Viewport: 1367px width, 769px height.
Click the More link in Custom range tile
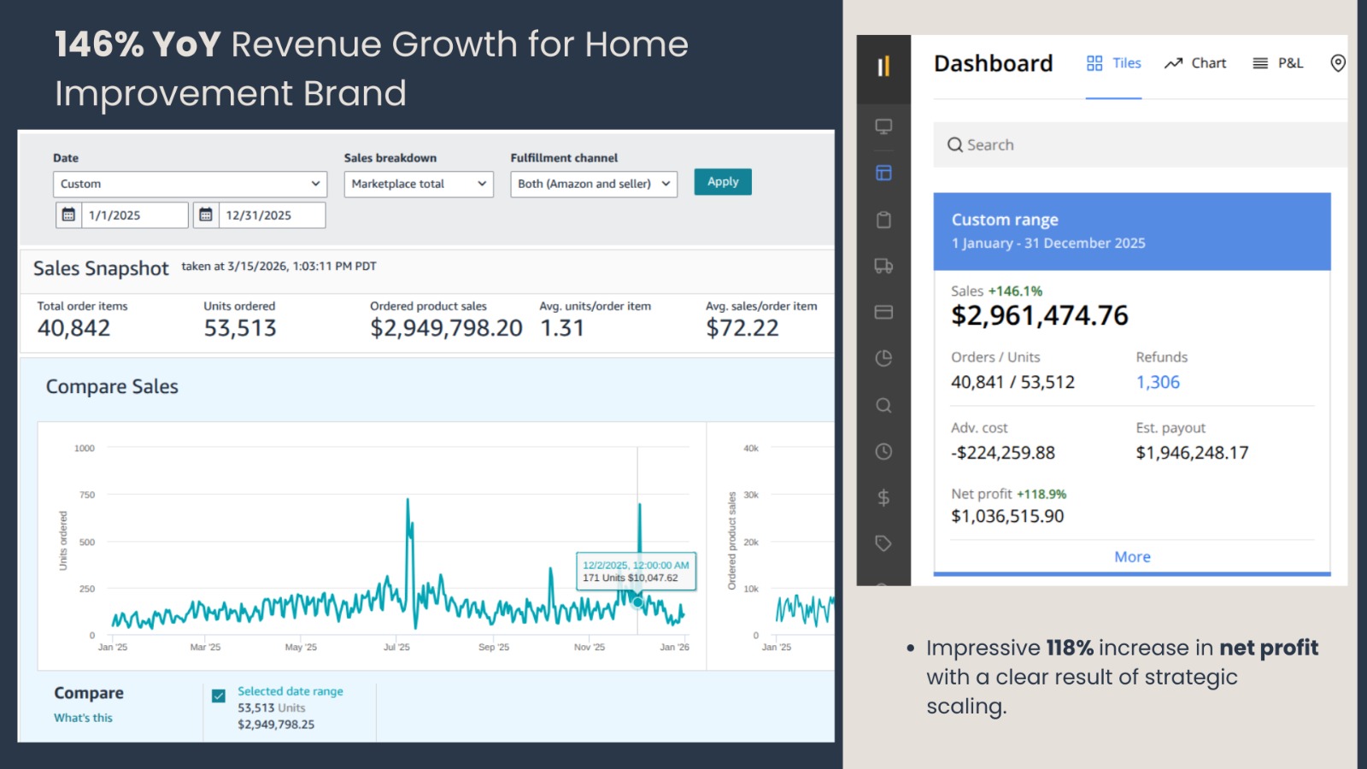coord(1132,557)
